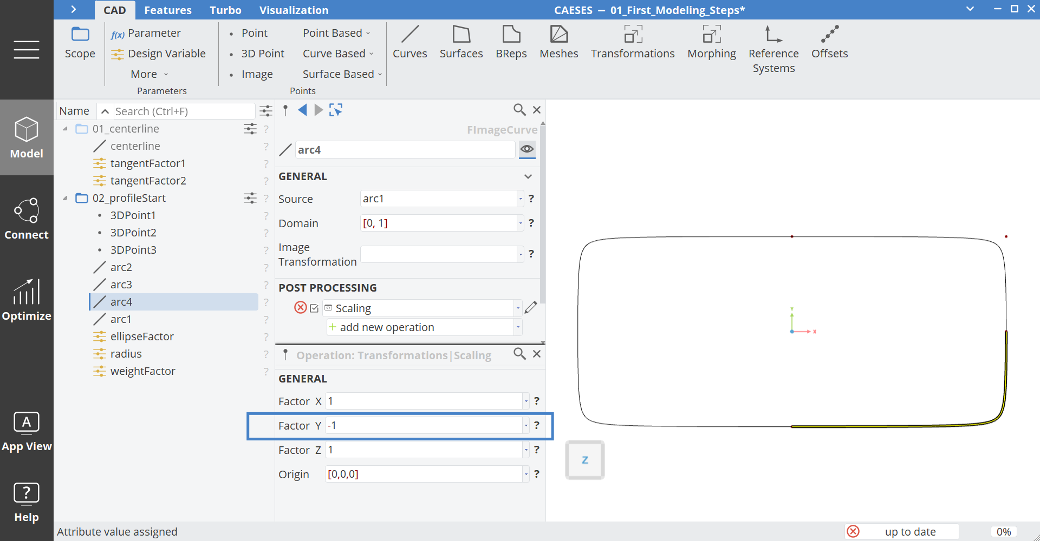1040x541 pixels.
Task: Open the Surfaces creation tool
Action: click(461, 42)
